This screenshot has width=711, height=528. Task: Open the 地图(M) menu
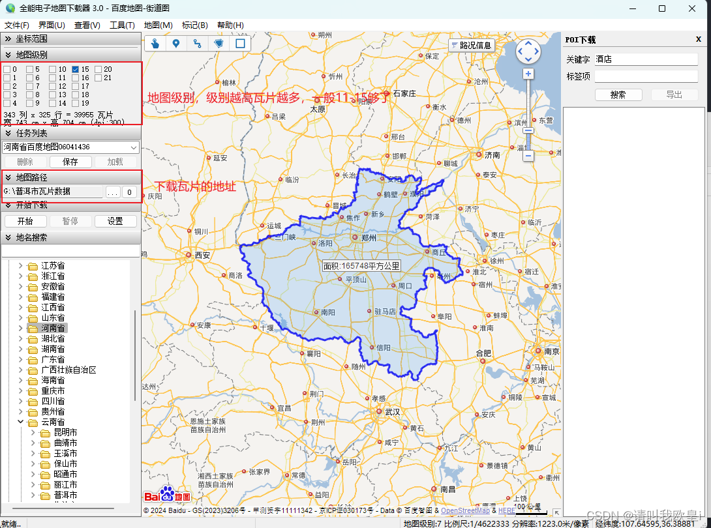pos(159,25)
